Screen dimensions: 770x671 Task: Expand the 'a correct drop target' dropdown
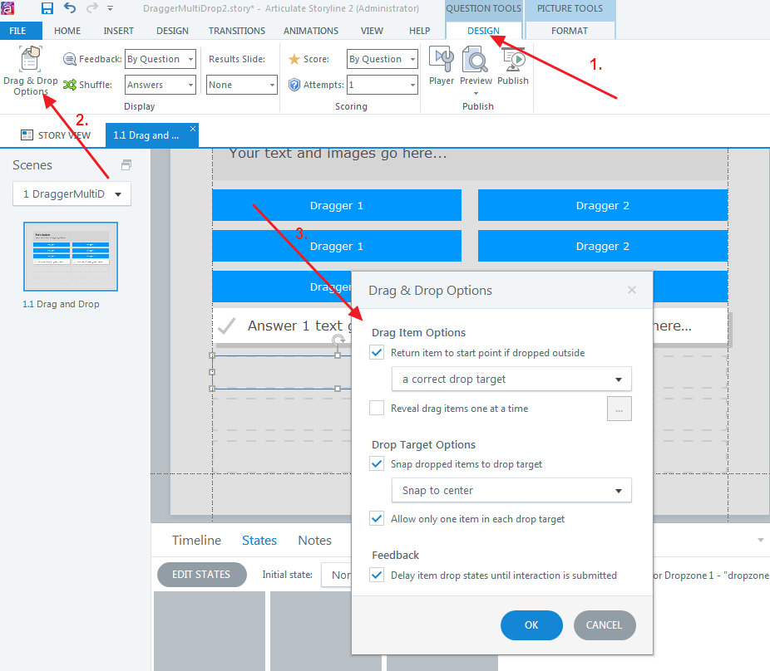click(511, 380)
